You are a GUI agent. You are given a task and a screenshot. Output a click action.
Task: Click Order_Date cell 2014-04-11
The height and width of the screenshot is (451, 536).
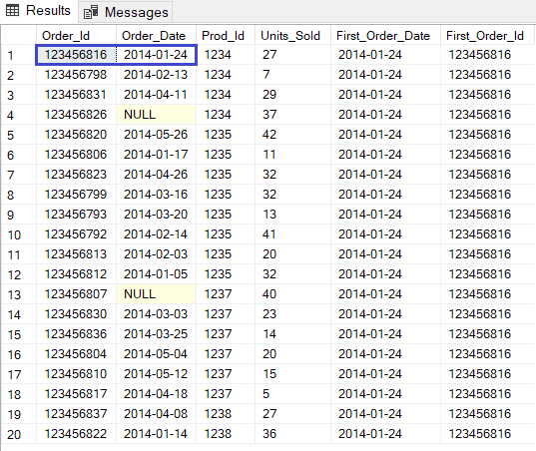tap(157, 95)
